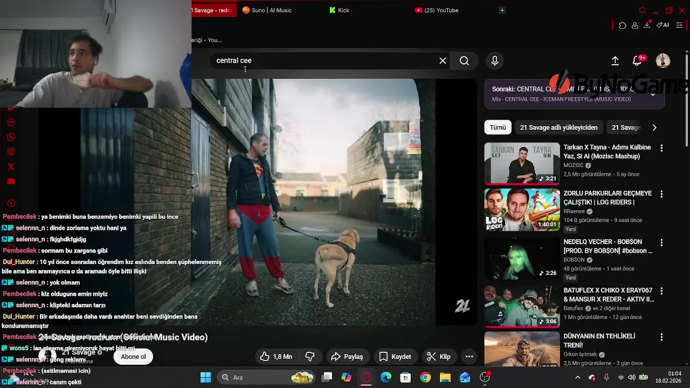This screenshot has width=690, height=388.
Task: Click the taskbar Ara search box
Action: tap(267, 377)
